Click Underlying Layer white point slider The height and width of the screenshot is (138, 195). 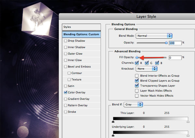click(188, 135)
